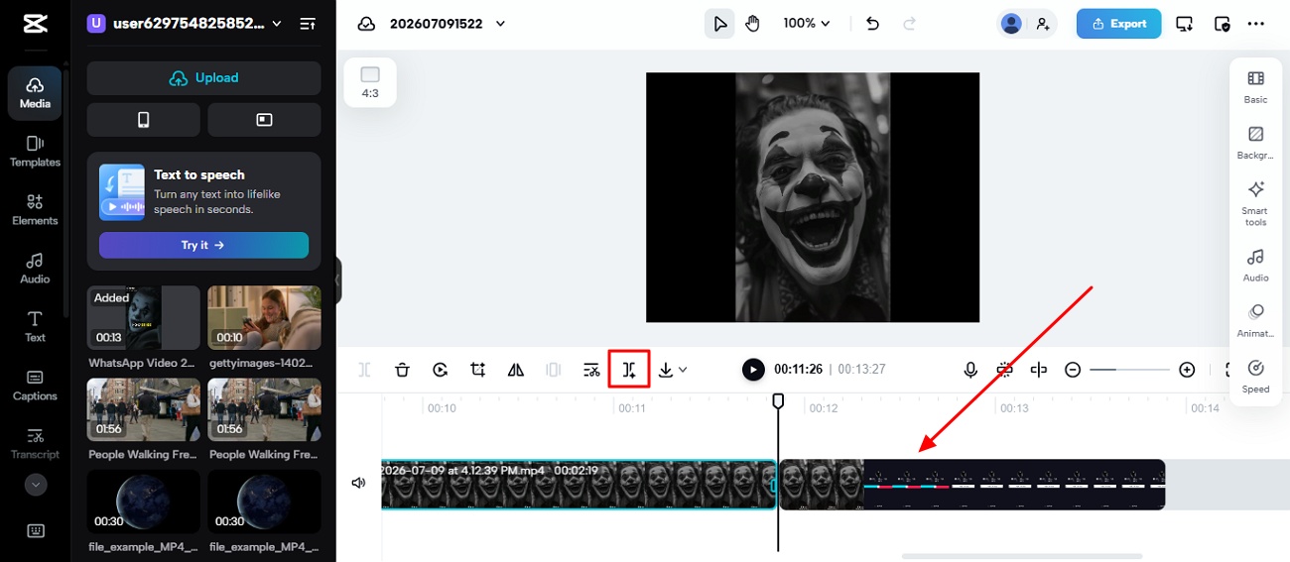Click the user avatar icon

(x=1011, y=24)
